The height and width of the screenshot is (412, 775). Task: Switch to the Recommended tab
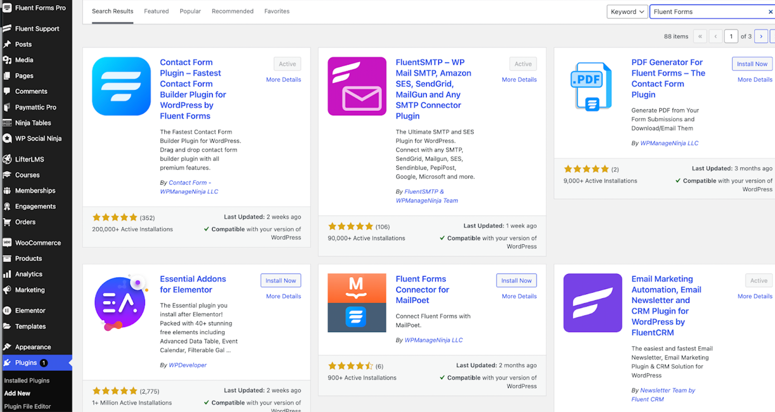(232, 11)
